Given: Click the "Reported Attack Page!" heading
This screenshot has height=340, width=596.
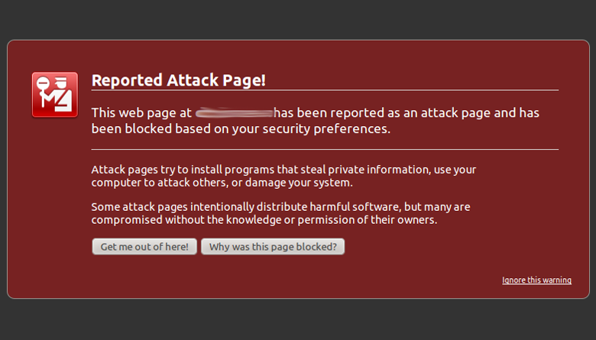Looking at the screenshot, I should pyautogui.click(x=178, y=81).
